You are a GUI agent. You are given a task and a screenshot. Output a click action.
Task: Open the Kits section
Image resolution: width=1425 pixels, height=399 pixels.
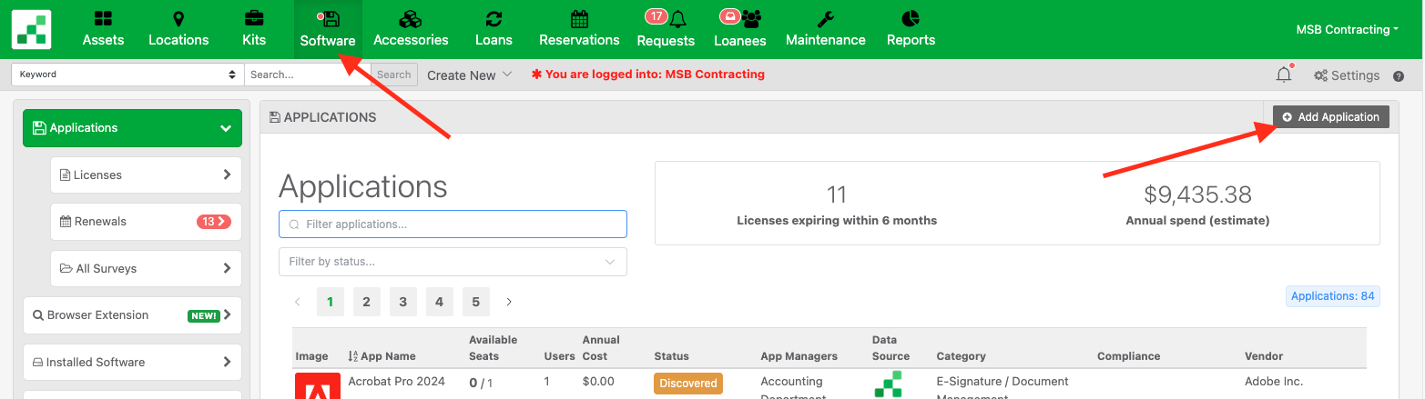254,29
